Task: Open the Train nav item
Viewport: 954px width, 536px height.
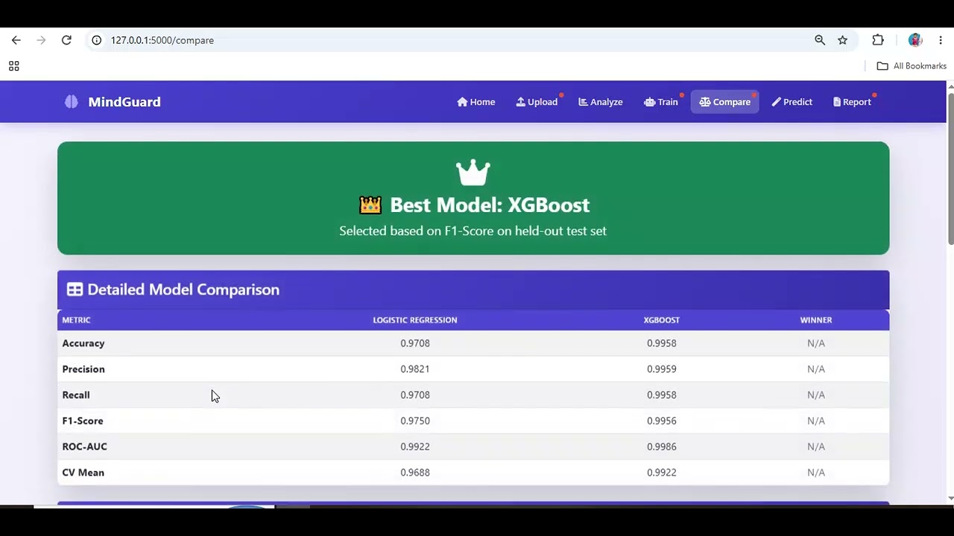Action: click(x=661, y=102)
